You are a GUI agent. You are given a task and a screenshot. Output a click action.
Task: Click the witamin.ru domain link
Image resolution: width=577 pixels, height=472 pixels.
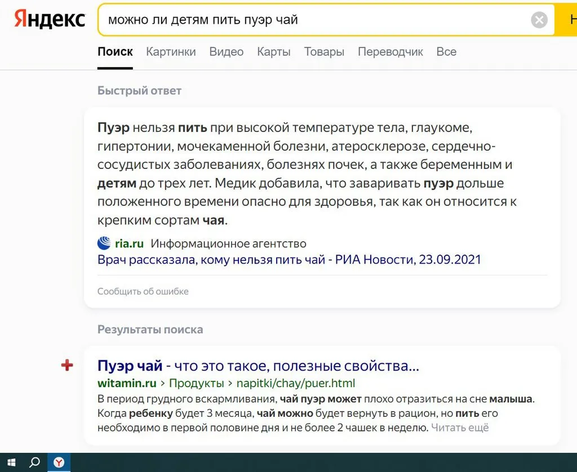(x=127, y=383)
